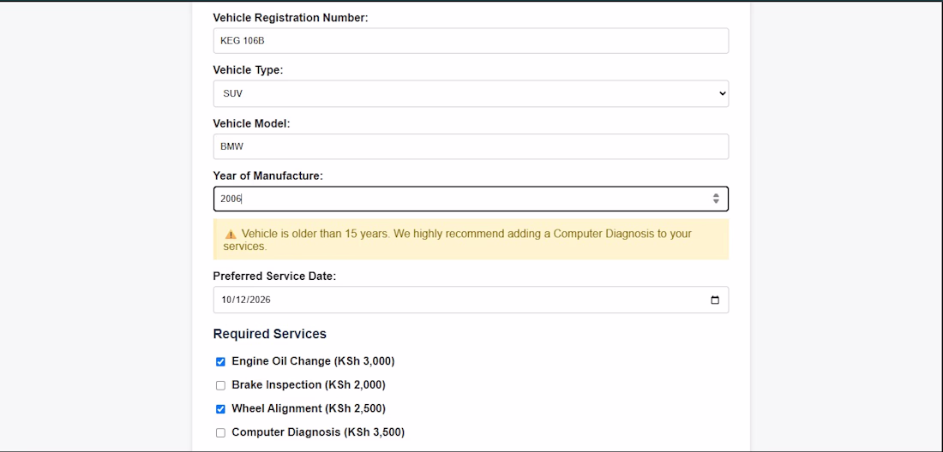Click 'Brake Inspection (KSh 2,000)' label
Viewport: 943px width, 452px height.
point(309,384)
